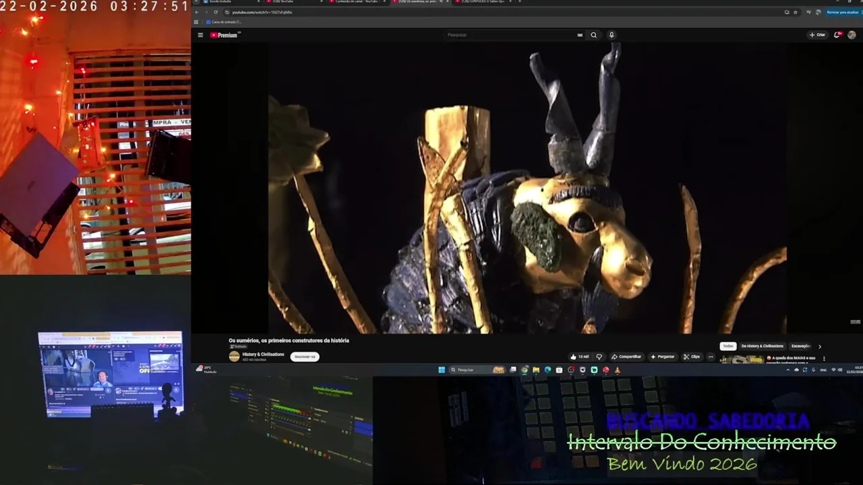Open the YouTube hamburger guide menu

pyautogui.click(x=200, y=35)
